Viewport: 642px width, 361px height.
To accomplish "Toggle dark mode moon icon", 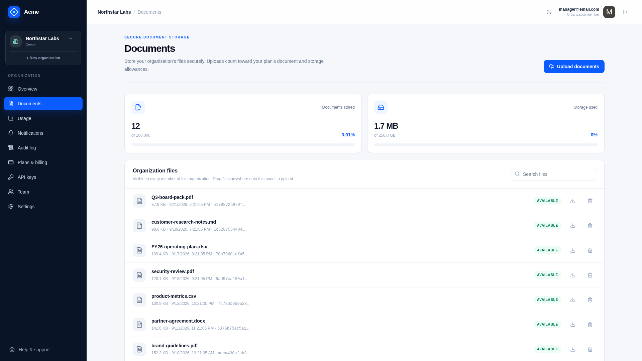I will [x=549, y=12].
